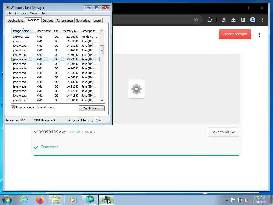Click the Task Manager taskbar button
Viewport: 273px width, 205px height.
pos(106,200)
